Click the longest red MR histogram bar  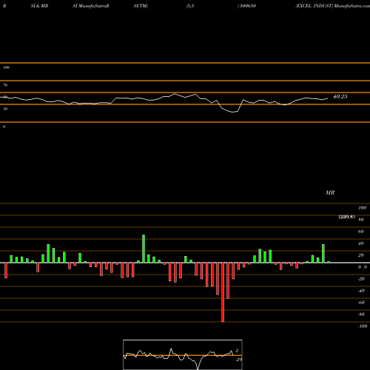coord(223,292)
